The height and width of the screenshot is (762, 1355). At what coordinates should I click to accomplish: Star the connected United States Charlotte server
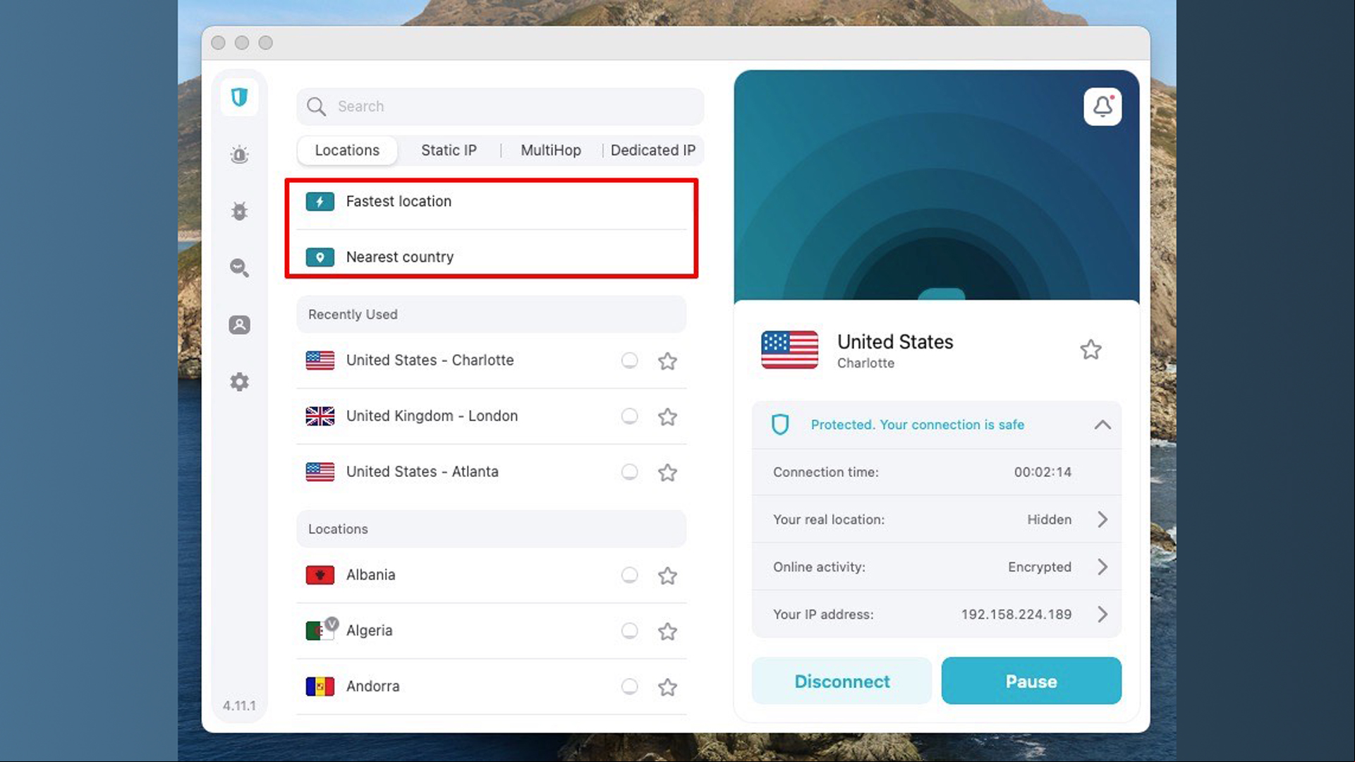1090,349
